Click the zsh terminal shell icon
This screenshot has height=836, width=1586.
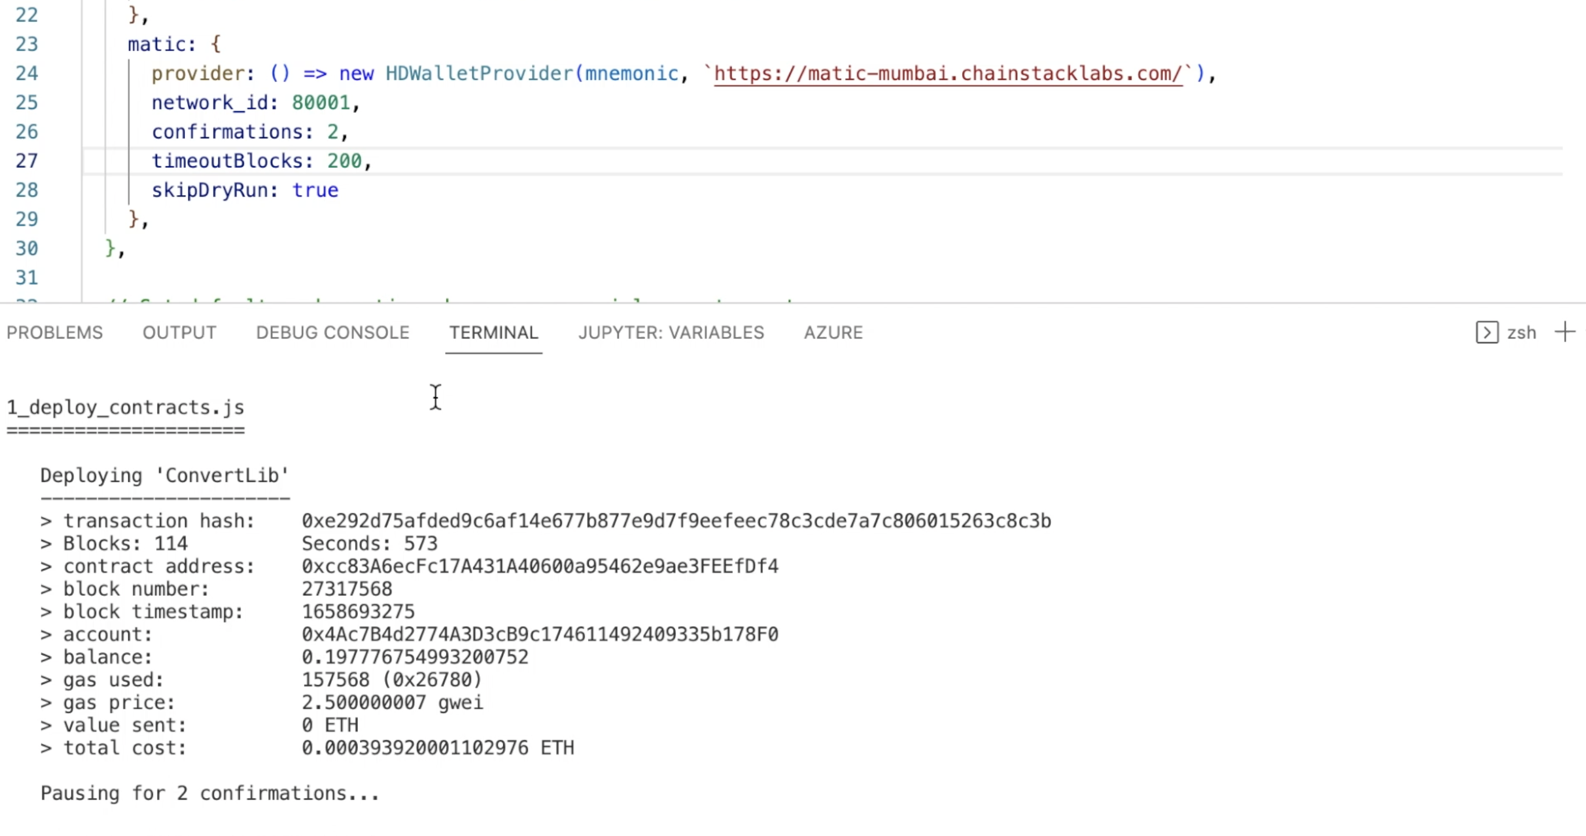(1486, 333)
